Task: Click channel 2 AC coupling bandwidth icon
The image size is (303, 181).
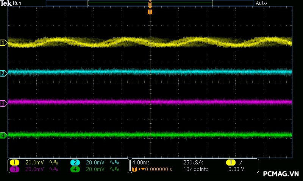Action: coord(114,163)
